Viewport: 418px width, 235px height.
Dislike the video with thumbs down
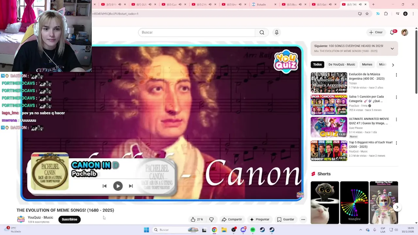[x=211, y=219]
